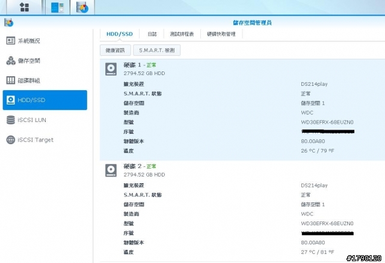
Task: Click 硬碟 1 temperature 26 °C / 79 °F
Action: [x=318, y=151]
